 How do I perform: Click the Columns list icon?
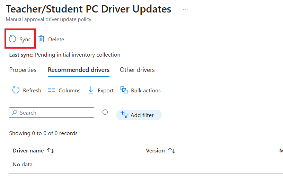click(x=52, y=90)
